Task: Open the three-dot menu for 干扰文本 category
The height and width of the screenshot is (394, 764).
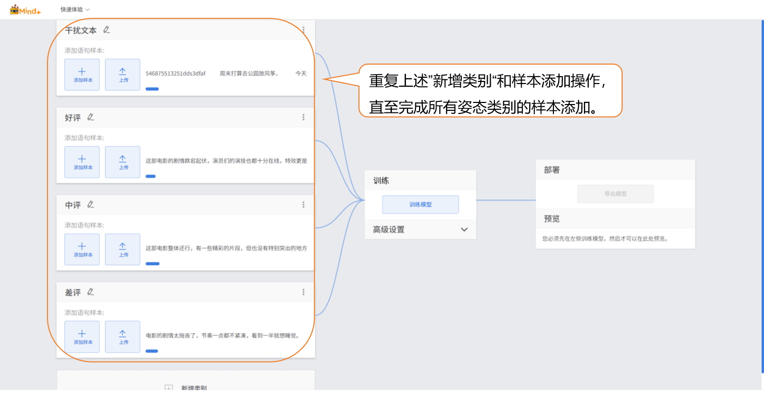Action: 303,30
